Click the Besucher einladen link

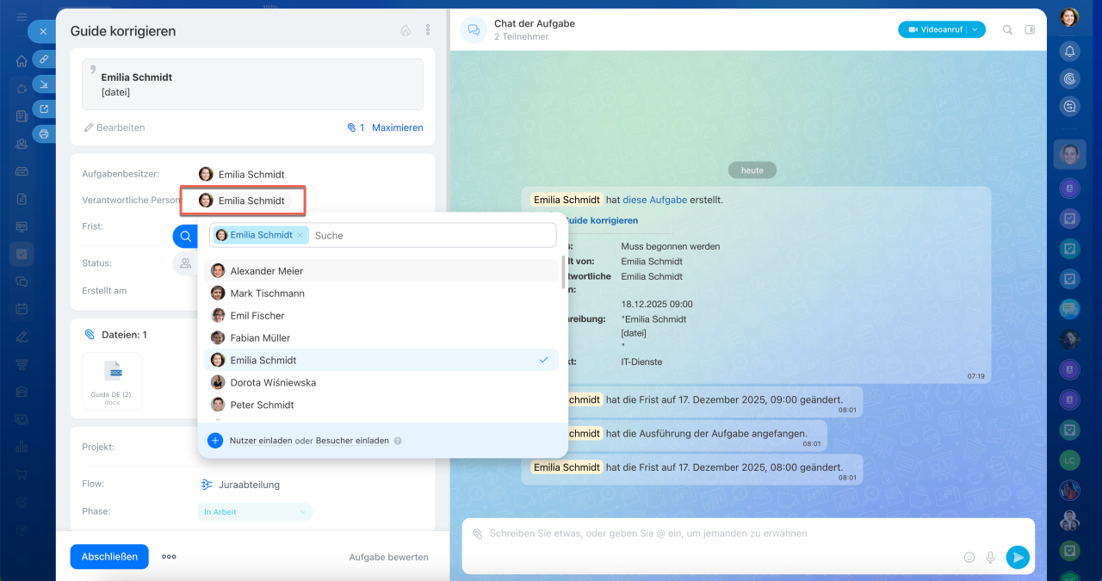coord(352,440)
